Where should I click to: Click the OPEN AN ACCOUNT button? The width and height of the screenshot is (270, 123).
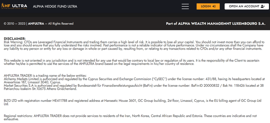click(x=247, y=6)
